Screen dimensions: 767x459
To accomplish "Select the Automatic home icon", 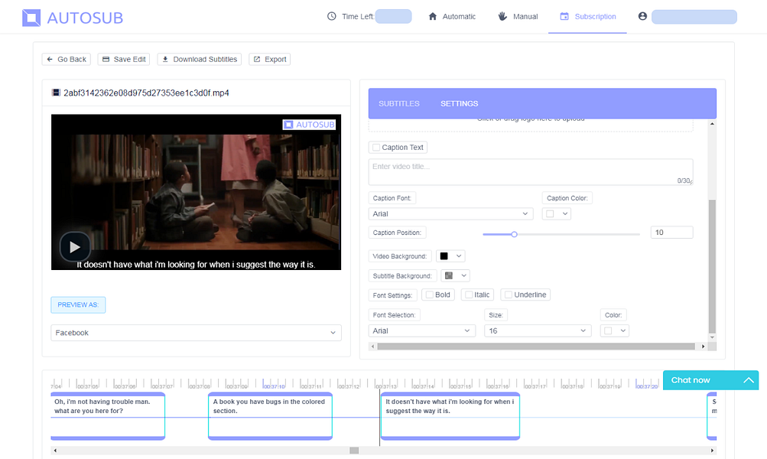I will pos(434,15).
